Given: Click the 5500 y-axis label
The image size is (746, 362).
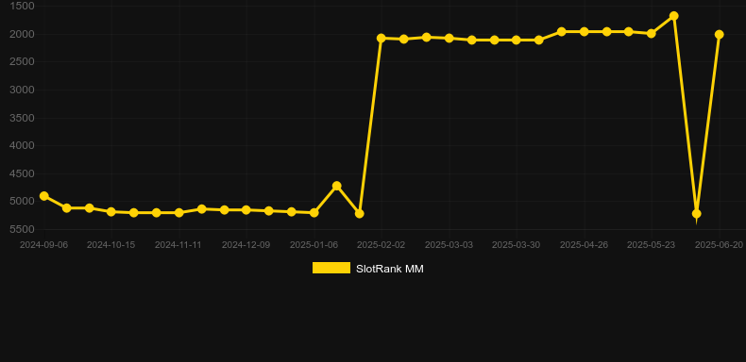Looking at the screenshot, I should pos(22,229).
